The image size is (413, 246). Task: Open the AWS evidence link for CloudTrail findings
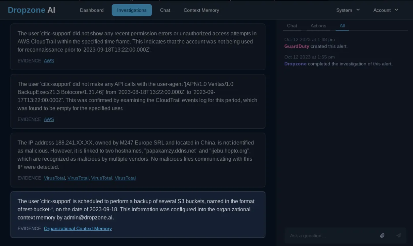pyautogui.click(x=49, y=61)
